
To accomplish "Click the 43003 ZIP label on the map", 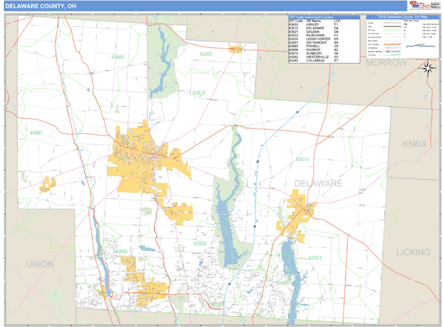I will [x=206, y=54].
